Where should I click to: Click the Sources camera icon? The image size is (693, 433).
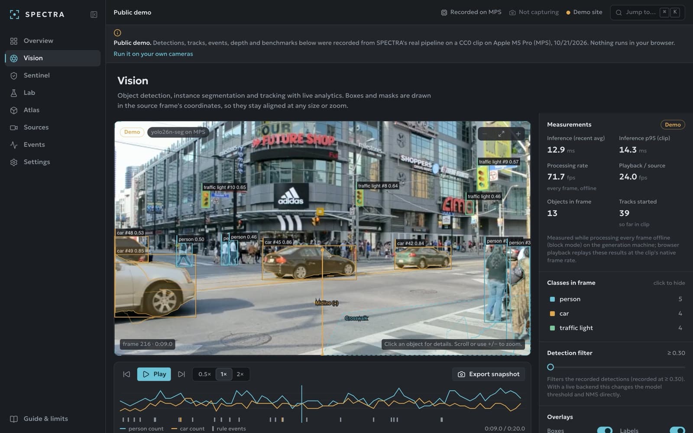(14, 127)
